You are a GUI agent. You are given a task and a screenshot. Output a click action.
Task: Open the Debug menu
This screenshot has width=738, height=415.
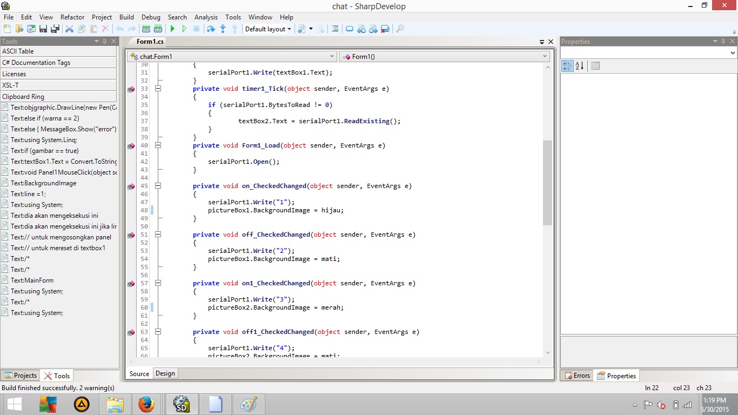click(151, 17)
